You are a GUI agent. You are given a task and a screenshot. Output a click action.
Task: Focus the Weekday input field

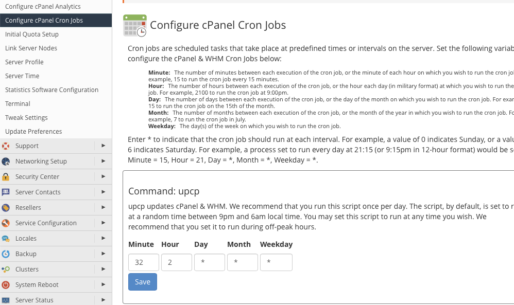click(276, 262)
